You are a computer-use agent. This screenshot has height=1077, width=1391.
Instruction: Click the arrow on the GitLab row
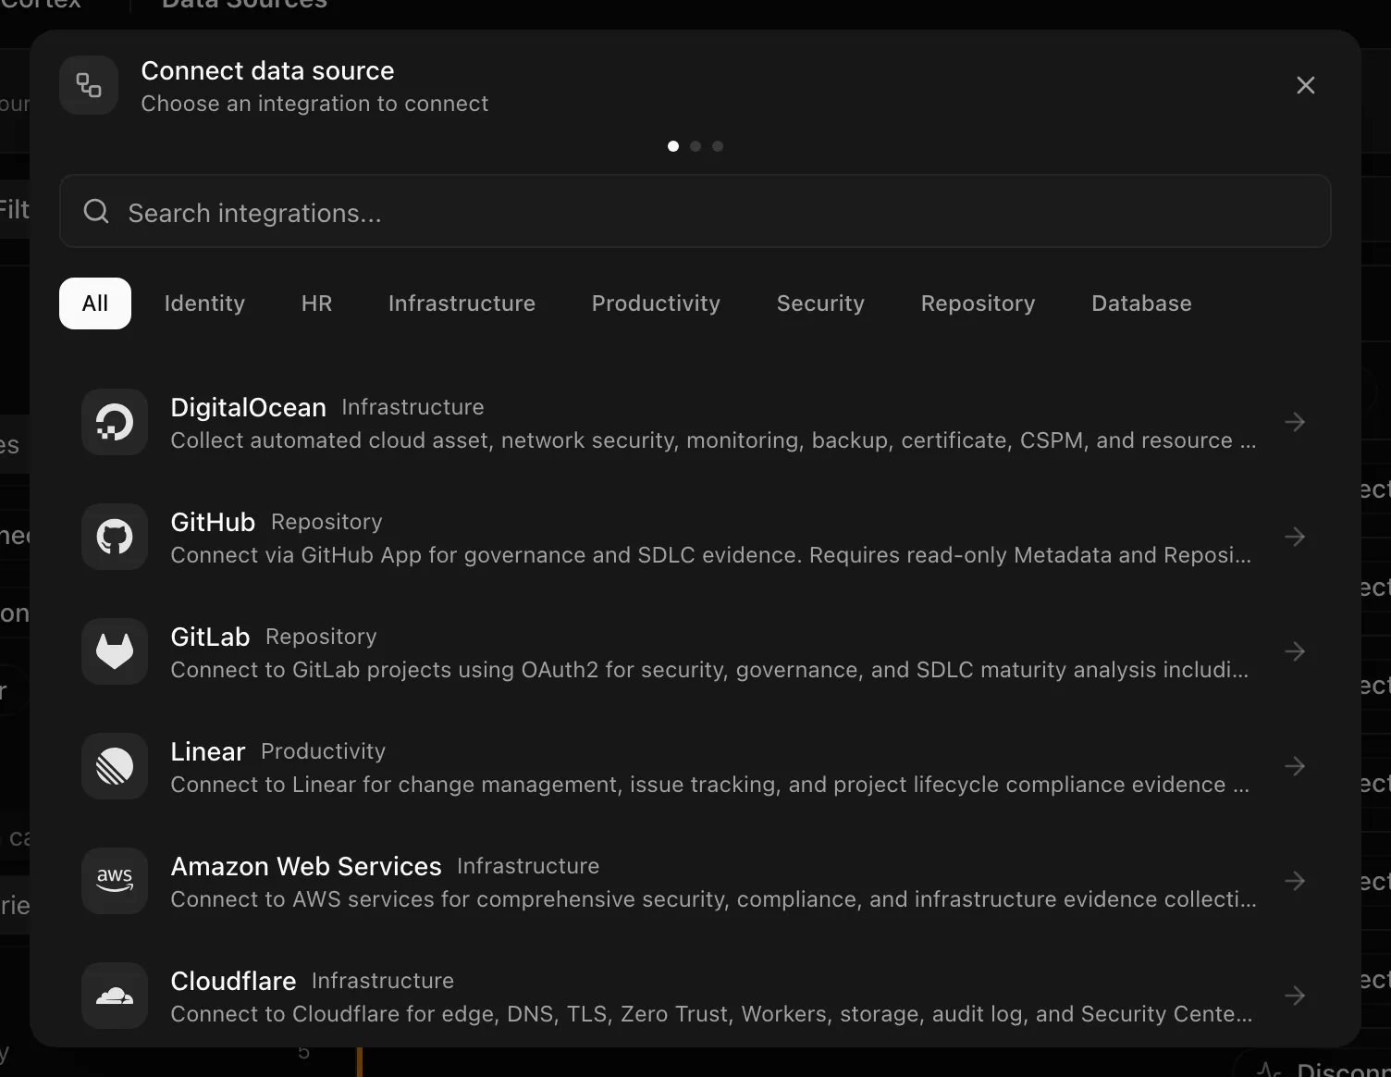(1295, 651)
